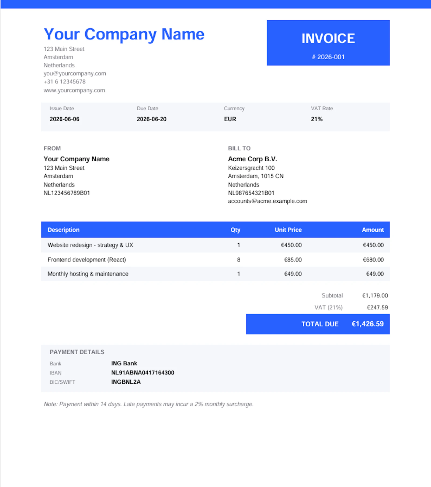Click the BILL TO section heading
Screen dimensions: 431x487
click(239, 148)
